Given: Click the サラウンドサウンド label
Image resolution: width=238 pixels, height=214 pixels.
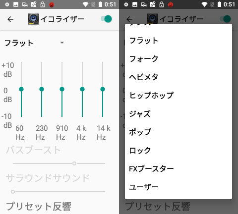Looking at the screenshot, I should tap(48, 178).
